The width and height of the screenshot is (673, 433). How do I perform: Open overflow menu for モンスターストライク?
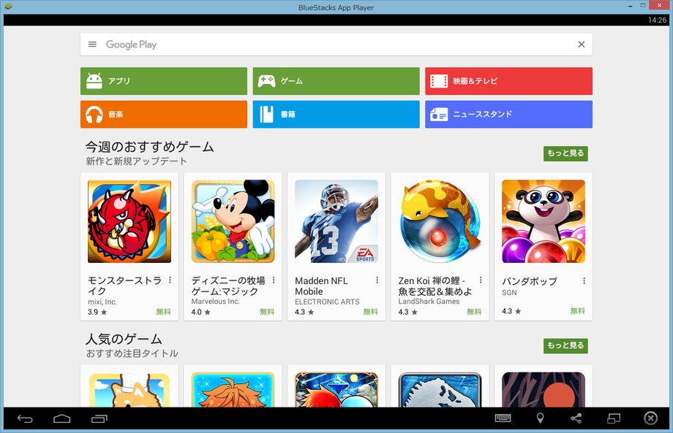[x=170, y=280]
